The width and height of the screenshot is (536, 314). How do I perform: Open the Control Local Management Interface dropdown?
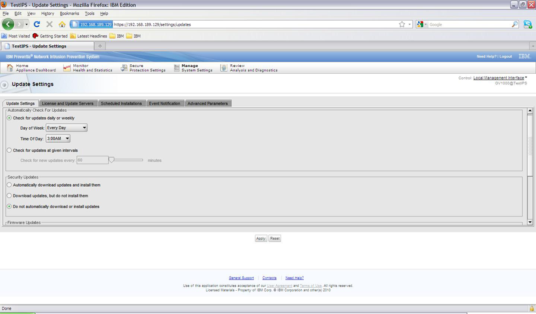point(500,78)
